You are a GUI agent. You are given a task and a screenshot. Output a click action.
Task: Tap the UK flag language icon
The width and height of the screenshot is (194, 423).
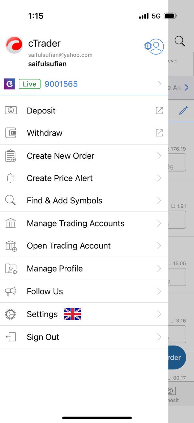click(x=72, y=314)
